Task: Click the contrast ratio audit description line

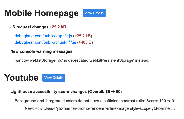Action: click(x=94, y=101)
